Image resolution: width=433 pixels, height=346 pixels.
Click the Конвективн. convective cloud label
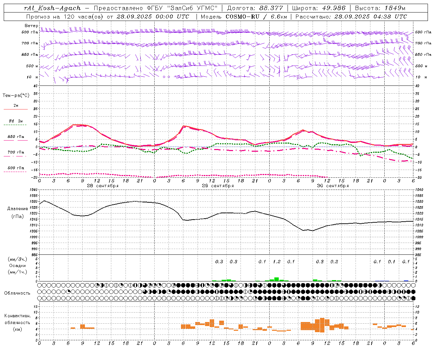[17, 316]
